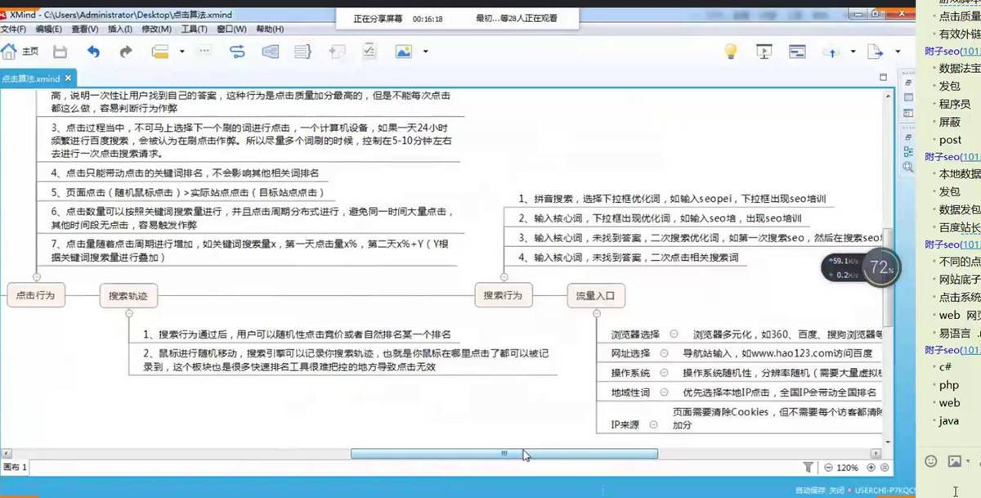
Task: Open topic insert dropdown arrow
Action: 181,52
